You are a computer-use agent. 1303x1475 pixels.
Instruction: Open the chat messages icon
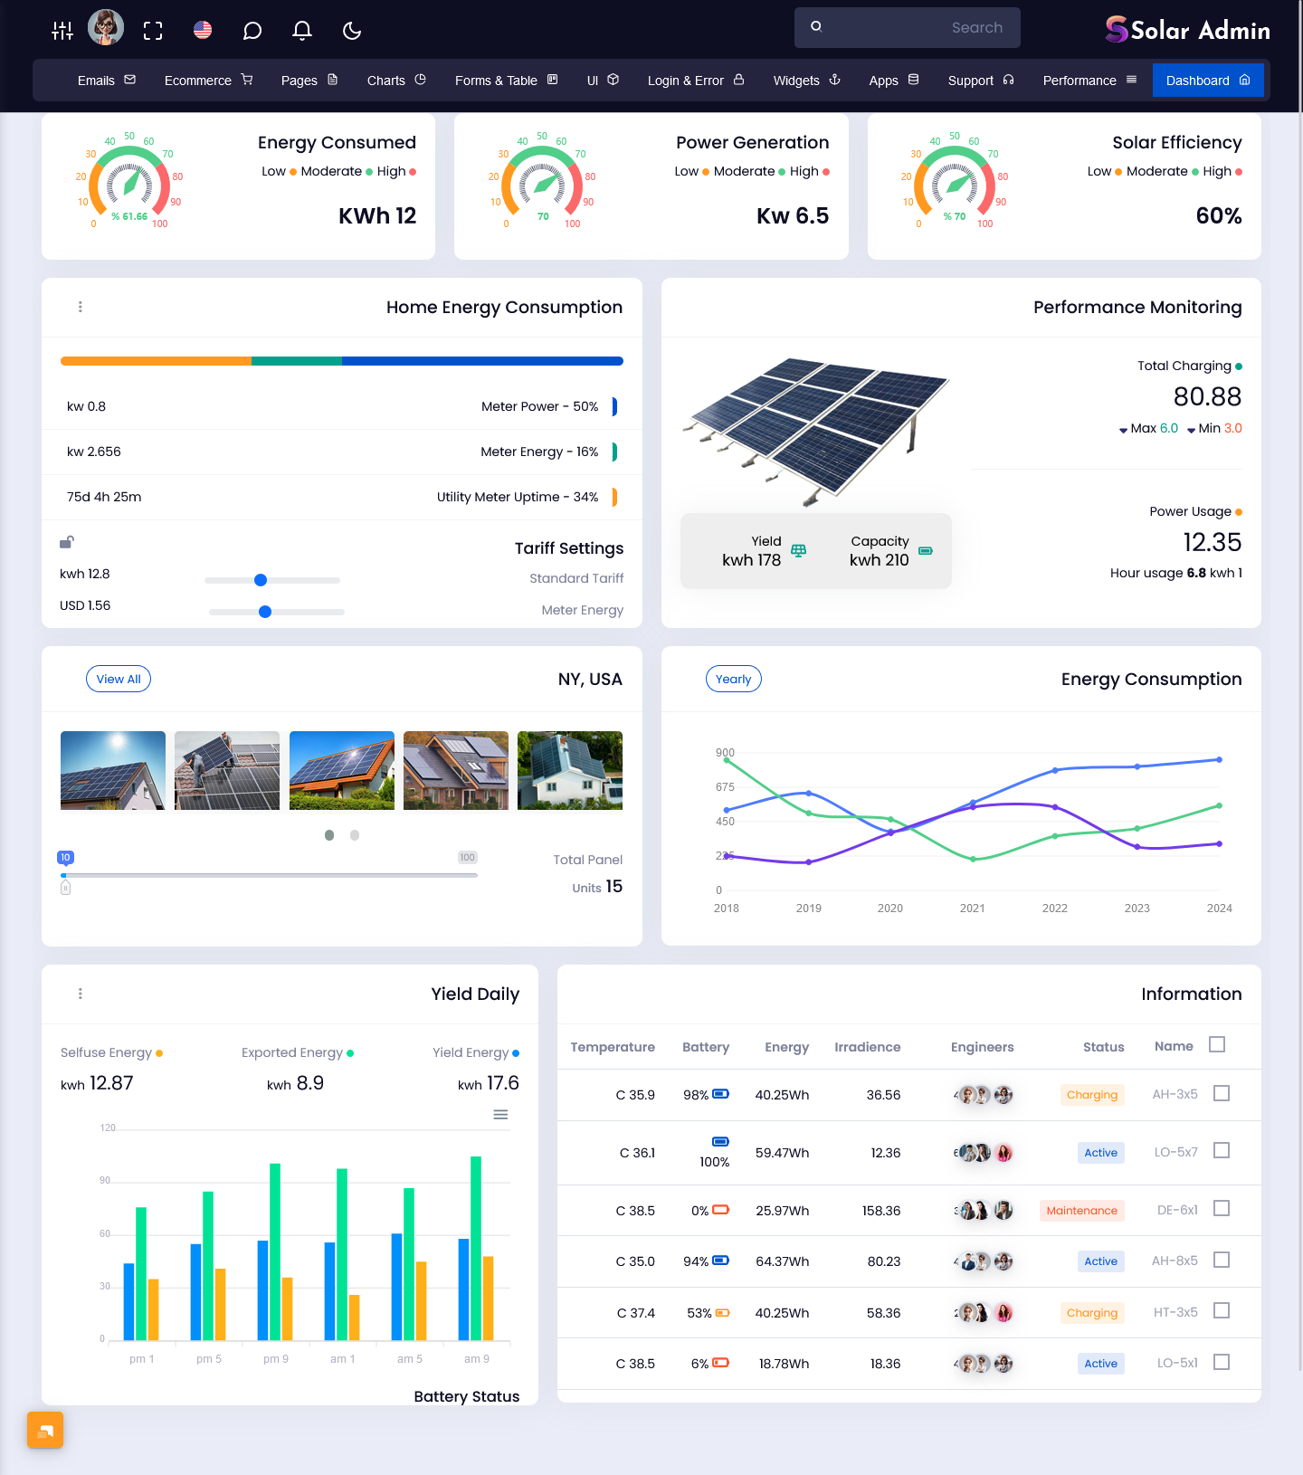(252, 31)
